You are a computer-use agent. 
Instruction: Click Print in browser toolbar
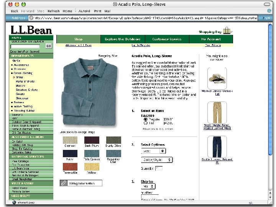(x=97, y=11)
